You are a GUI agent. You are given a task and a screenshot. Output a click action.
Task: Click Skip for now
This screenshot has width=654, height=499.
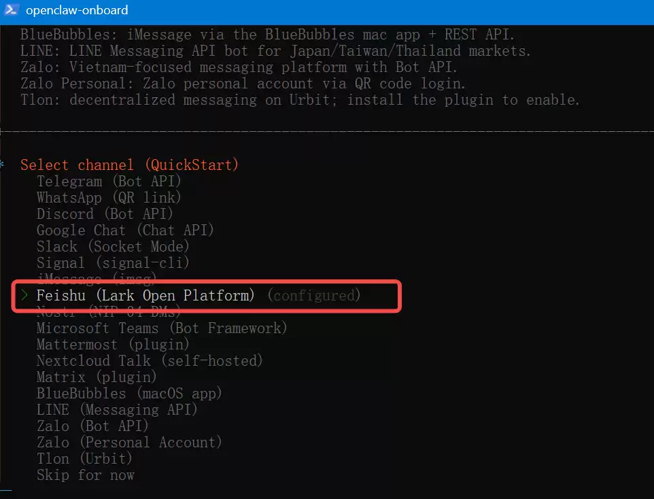click(86, 475)
